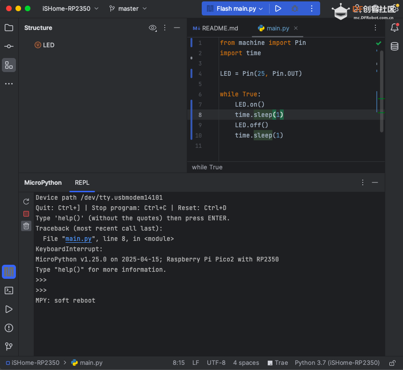Click line number 10 in gutter
The image size is (403, 370).
pyautogui.click(x=198, y=136)
